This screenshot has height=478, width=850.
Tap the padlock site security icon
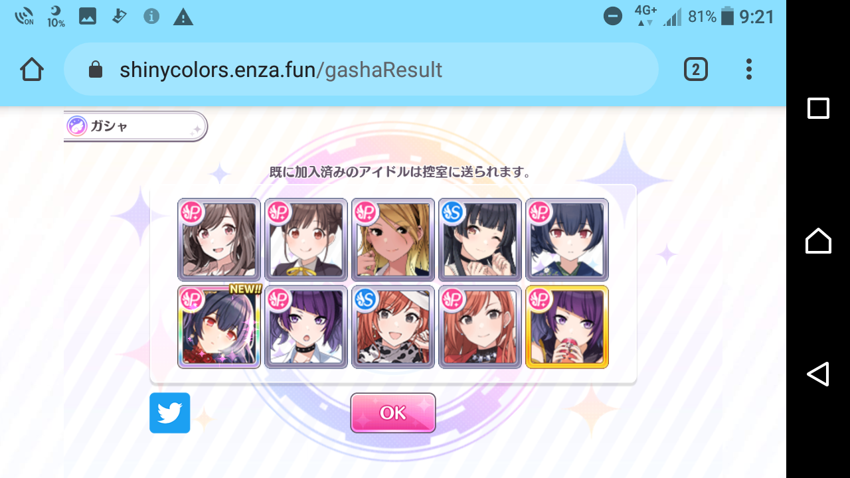tap(96, 69)
